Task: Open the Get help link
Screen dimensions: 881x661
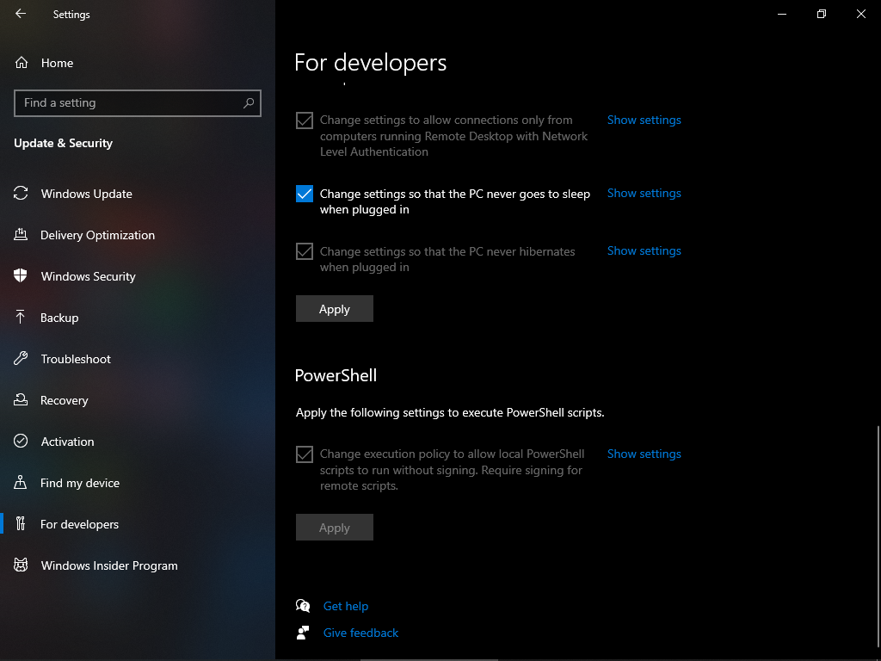Action: click(346, 606)
